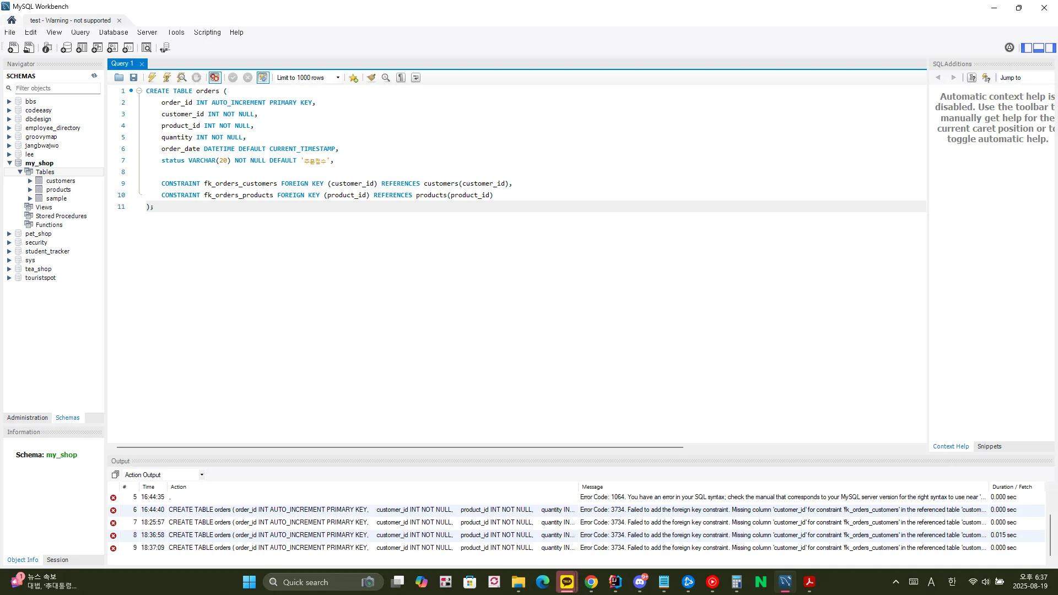Toggle right SQL Additions panel visibility

[1051, 48]
